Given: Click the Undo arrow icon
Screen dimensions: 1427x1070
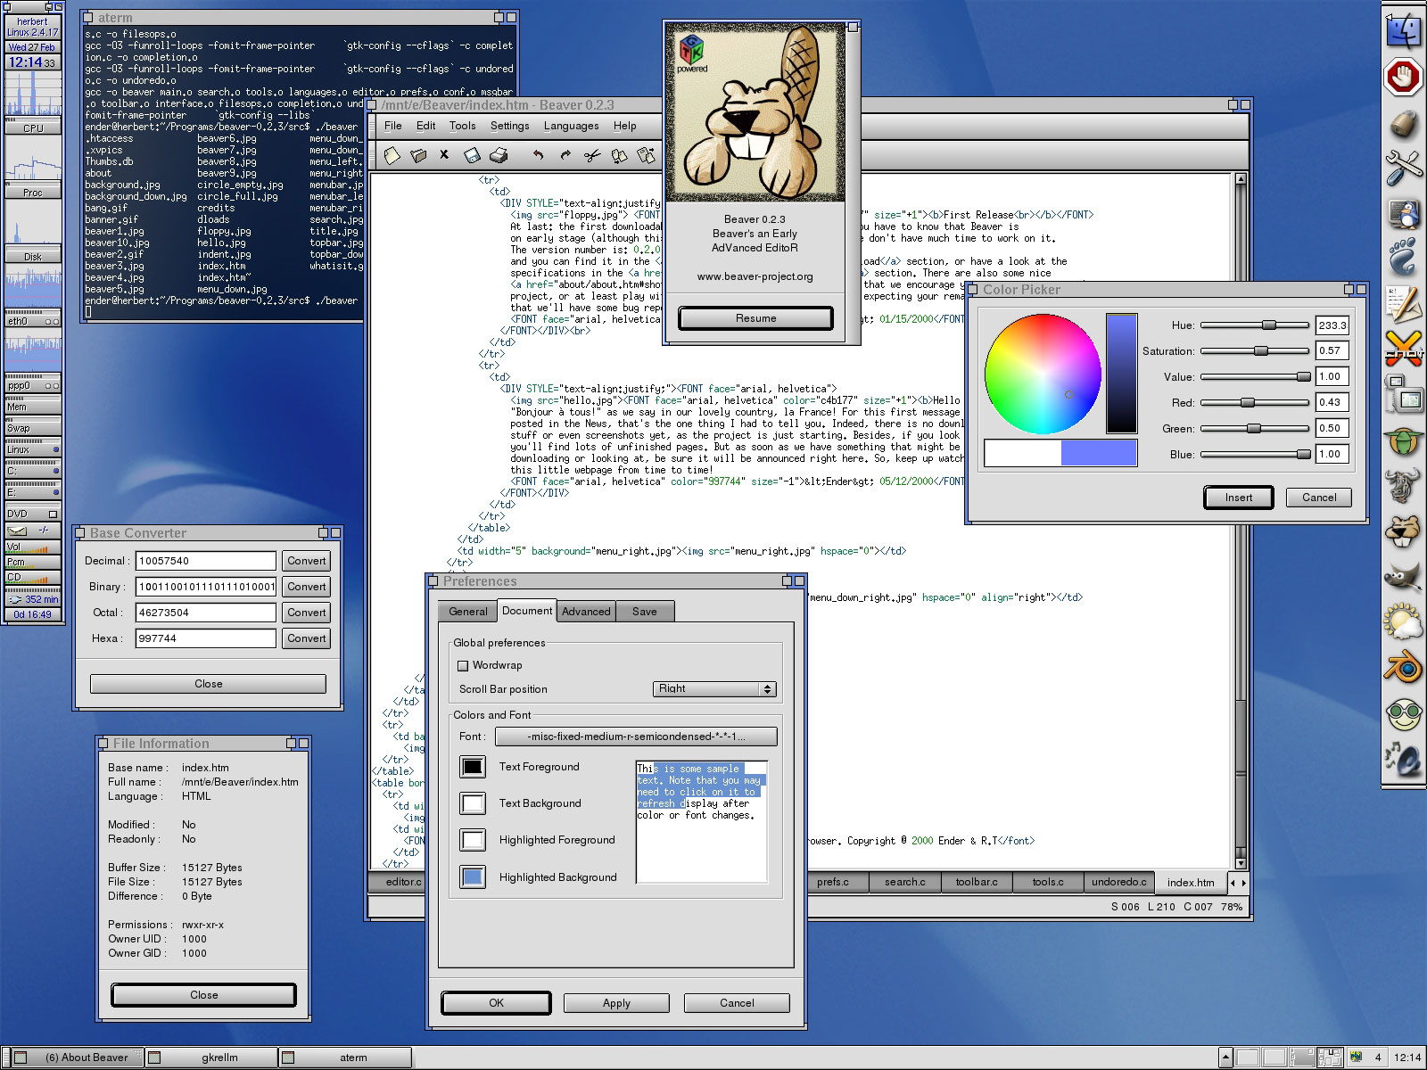Looking at the screenshot, I should point(538,156).
